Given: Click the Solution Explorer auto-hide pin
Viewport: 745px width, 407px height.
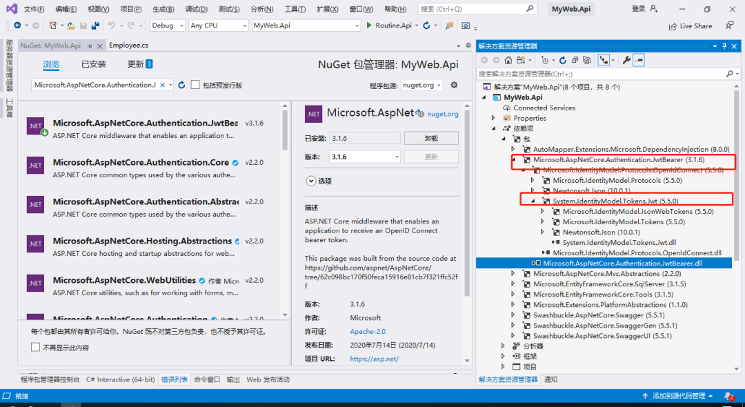Looking at the screenshot, I should click(724, 46).
